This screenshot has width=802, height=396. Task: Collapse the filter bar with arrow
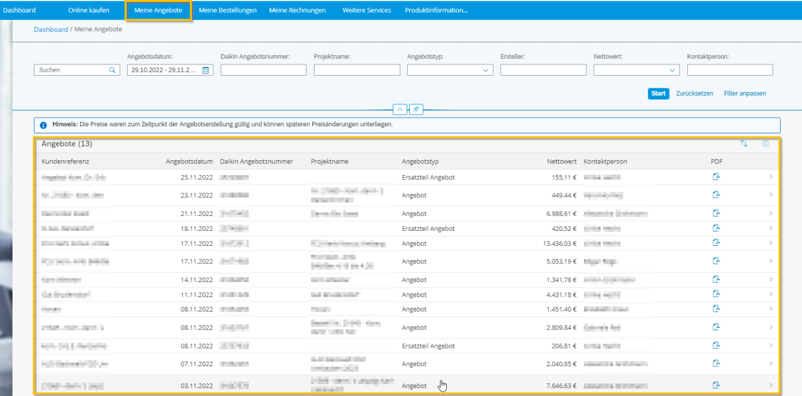pyautogui.click(x=400, y=109)
